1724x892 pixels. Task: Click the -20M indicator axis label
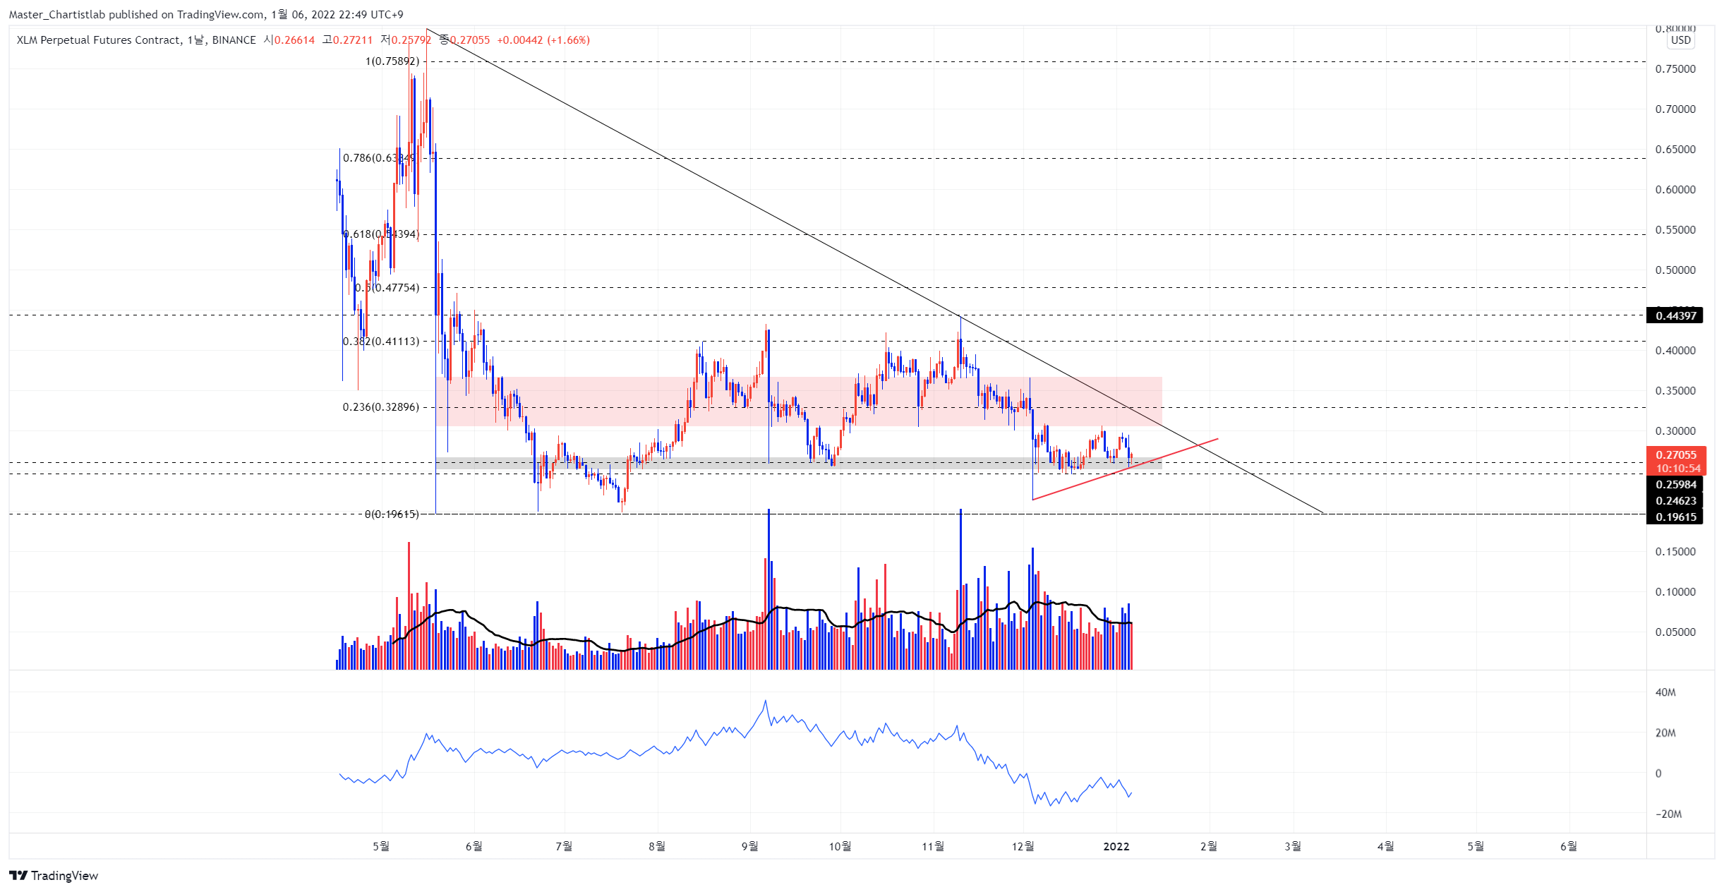tap(1668, 814)
